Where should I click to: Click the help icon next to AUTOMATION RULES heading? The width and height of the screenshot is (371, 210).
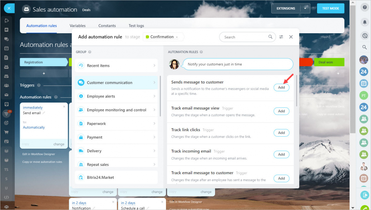point(201,52)
